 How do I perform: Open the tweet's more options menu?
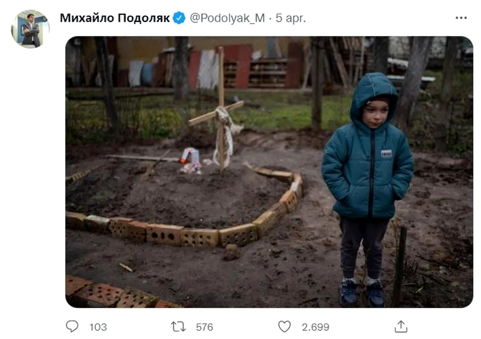coord(461,18)
